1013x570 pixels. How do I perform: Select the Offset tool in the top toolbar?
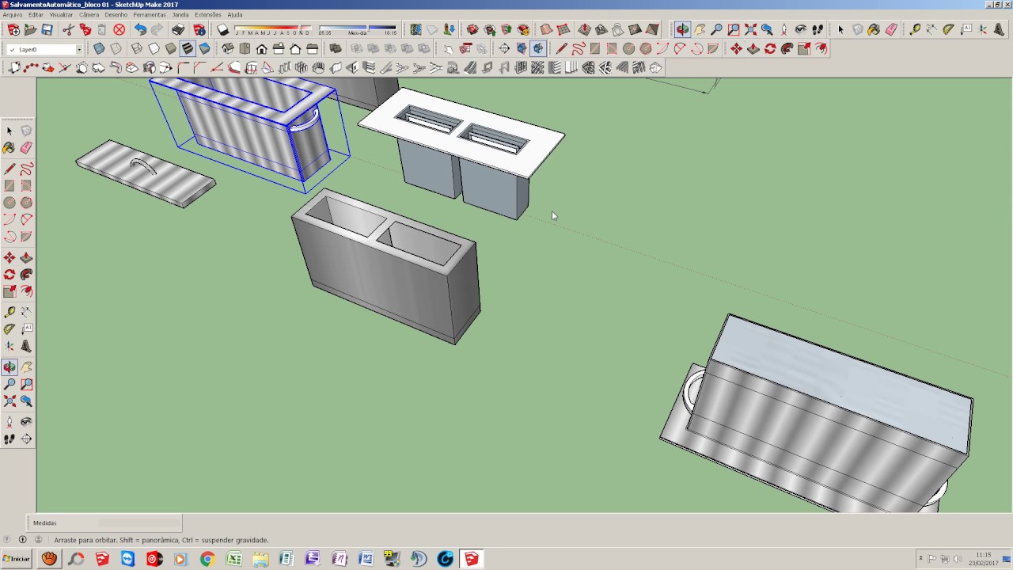pos(821,49)
